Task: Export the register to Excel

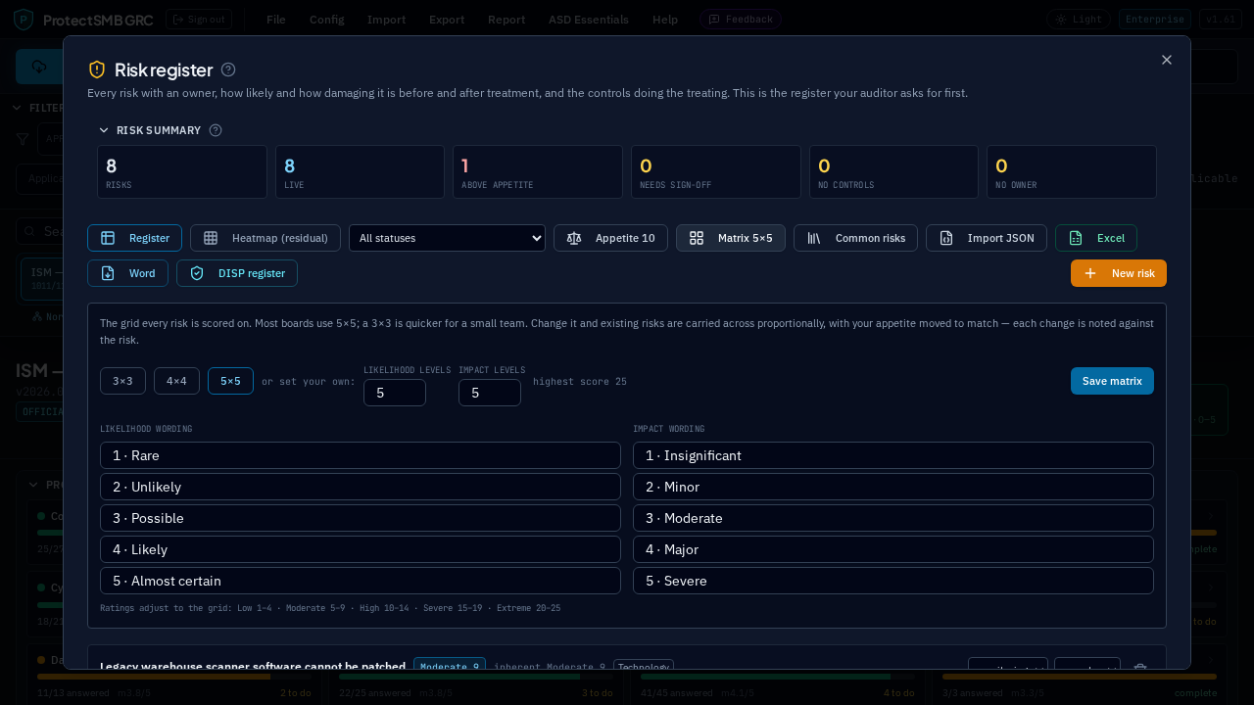Action: [x=1096, y=238]
